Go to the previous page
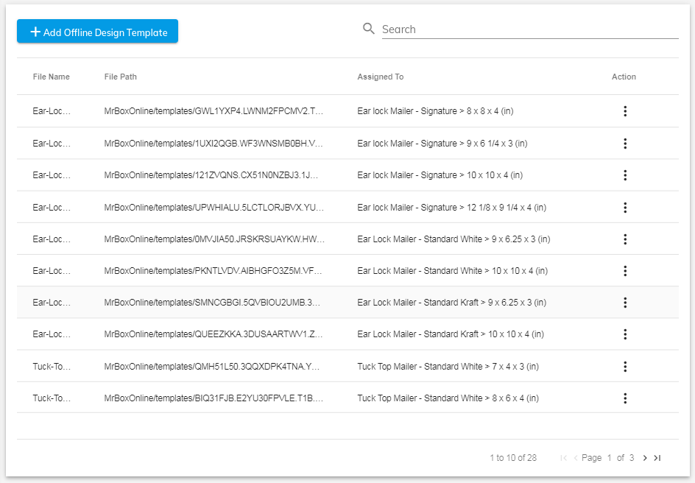Viewport: 695px width, 483px height. tap(575, 458)
